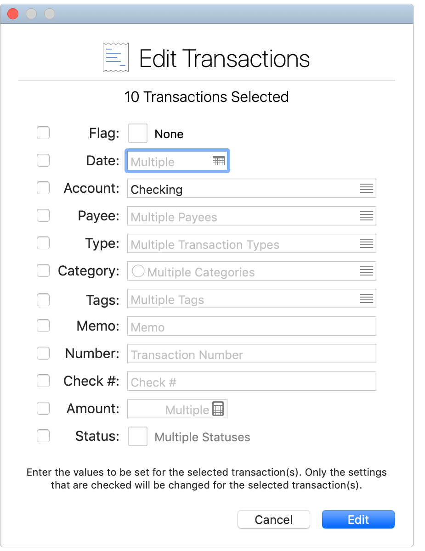Enable the Flag edit checkbox

[x=43, y=133]
